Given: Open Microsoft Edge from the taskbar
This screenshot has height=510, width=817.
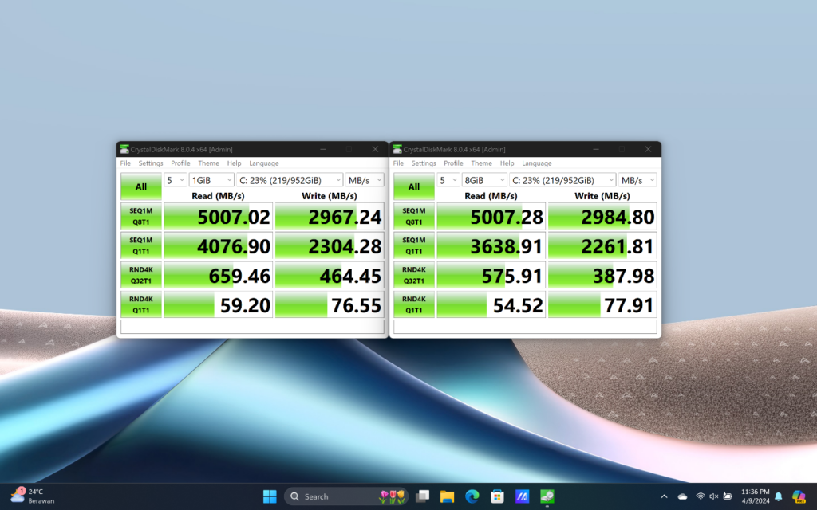Looking at the screenshot, I should (x=471, y=496).
